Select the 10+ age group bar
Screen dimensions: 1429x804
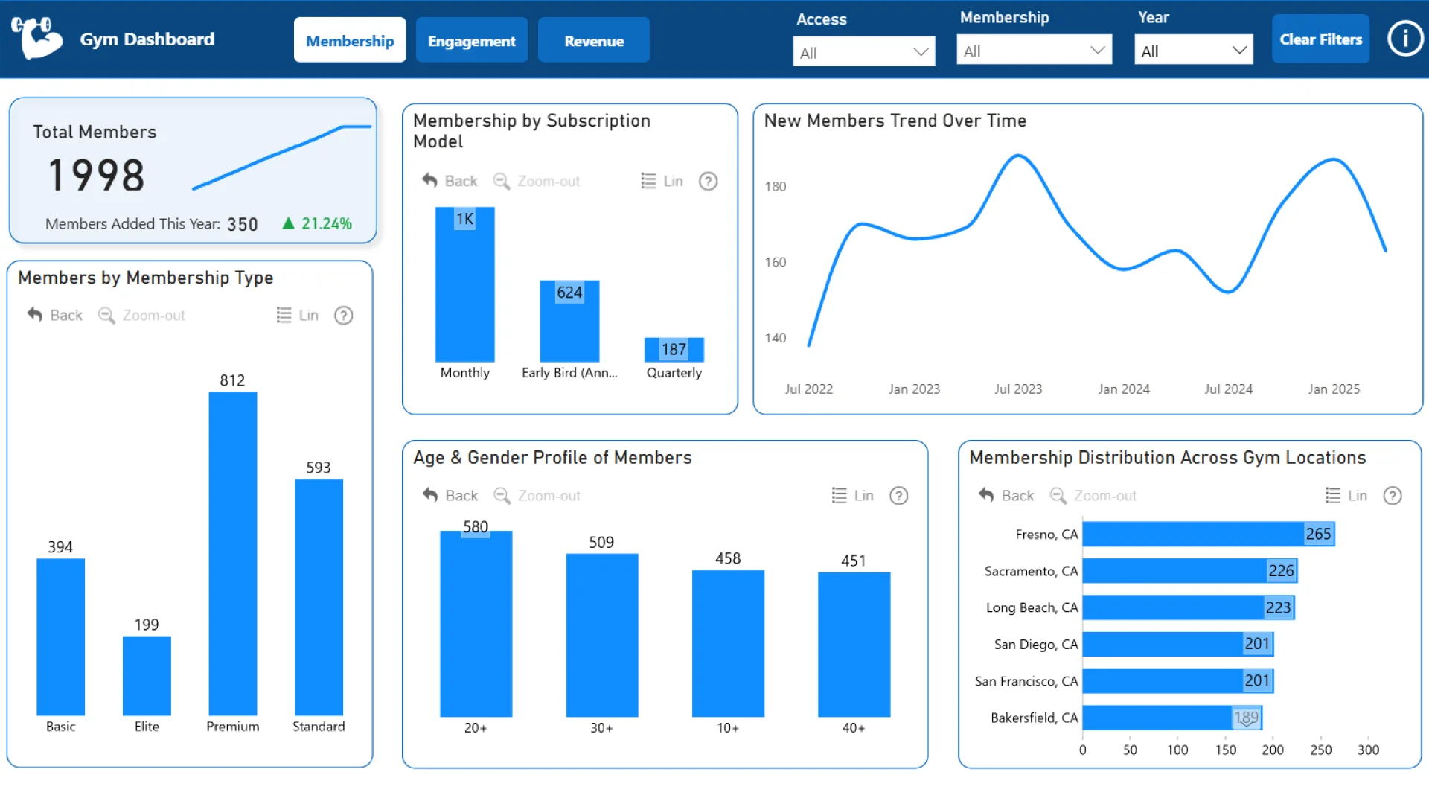[x=728, y=643]
